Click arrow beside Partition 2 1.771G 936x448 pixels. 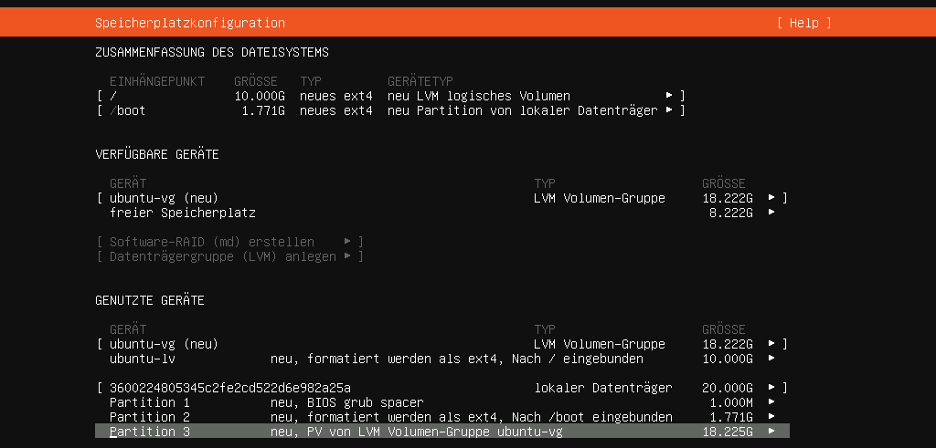771,417
